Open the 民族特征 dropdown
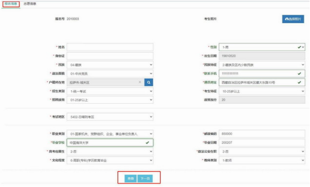 pos(262,65)
